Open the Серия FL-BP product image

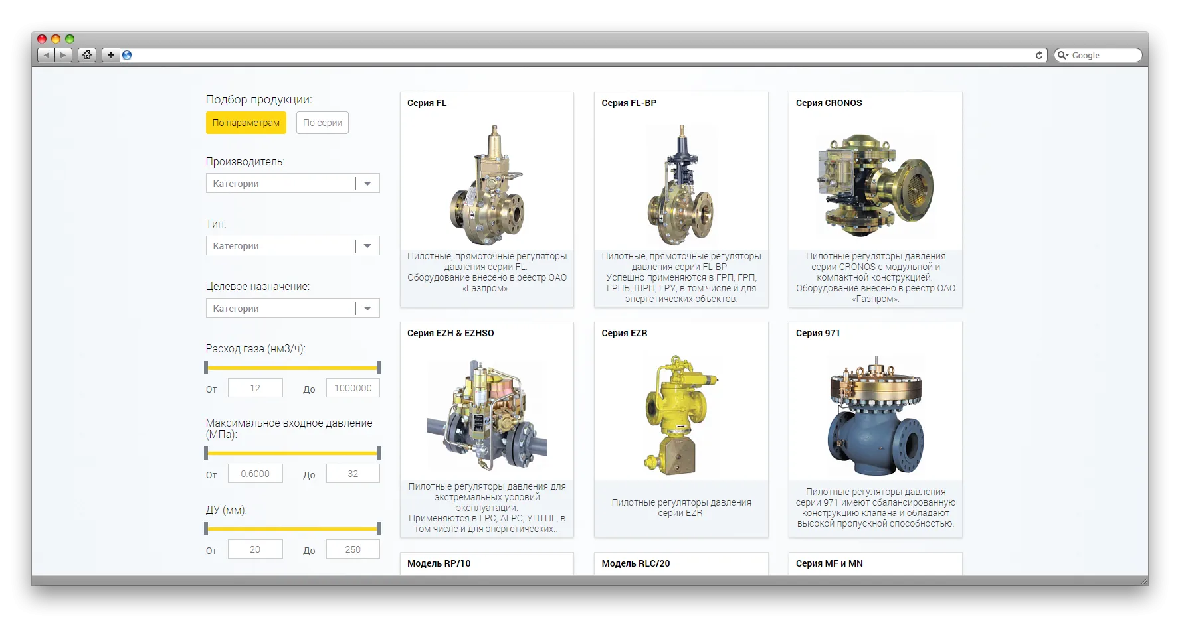681,185
